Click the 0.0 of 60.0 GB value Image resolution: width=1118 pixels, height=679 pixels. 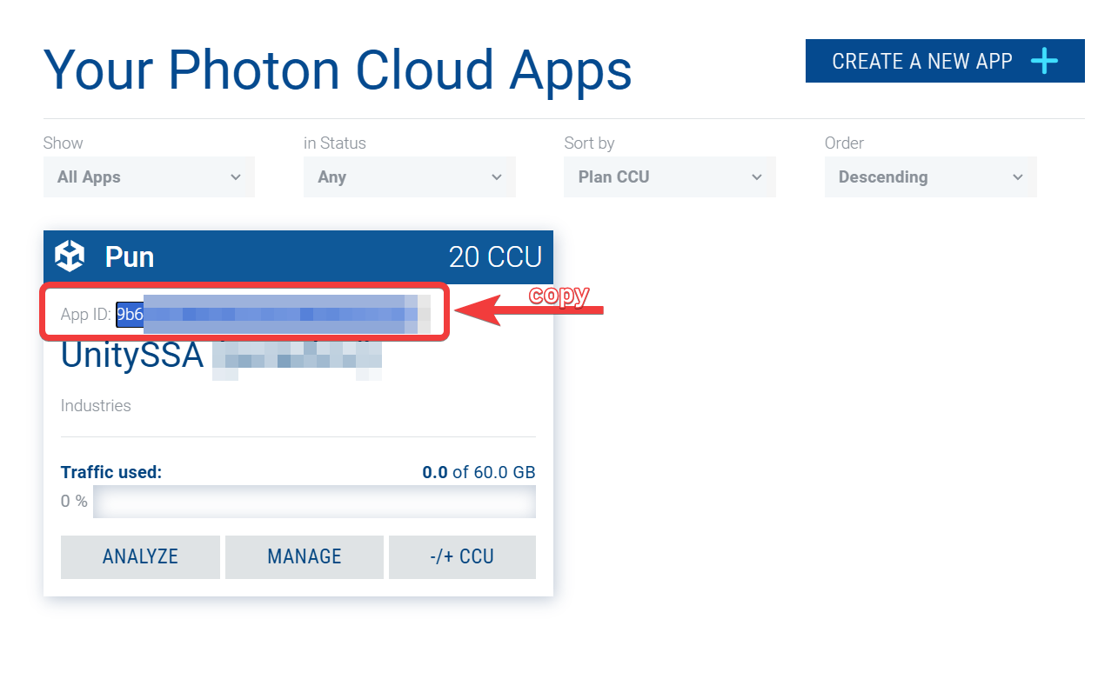click(x=479, y=472)
